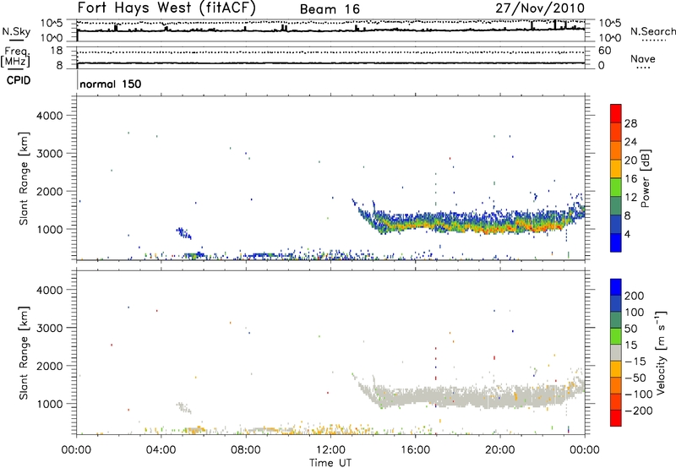
Task: Click the '12:00' time tick label
Action: [x=330, y=450]
